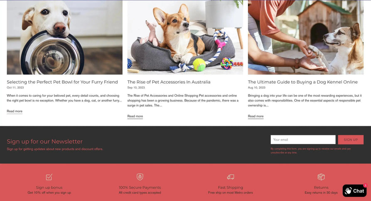Click the chat notification badge

(x=365, y=185)
